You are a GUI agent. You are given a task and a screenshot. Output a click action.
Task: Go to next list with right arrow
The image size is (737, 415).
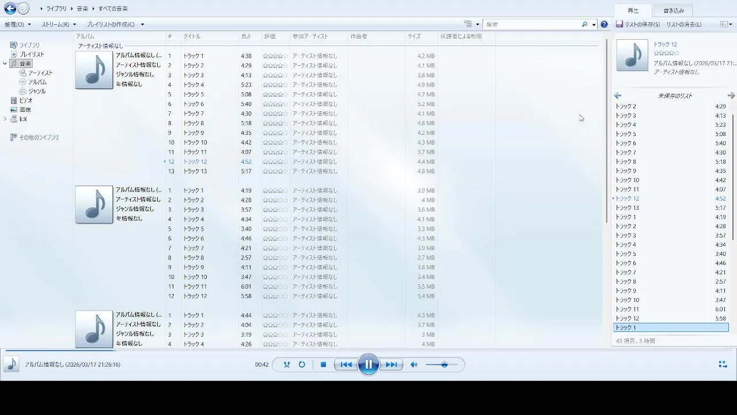coord(731,96)
